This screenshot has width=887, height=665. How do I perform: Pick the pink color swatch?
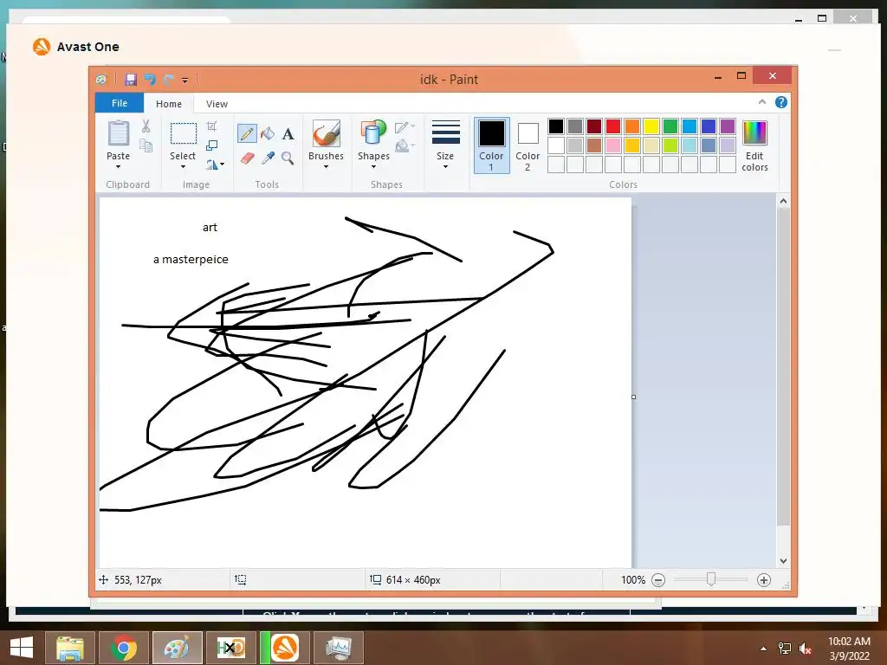[613, 145]
